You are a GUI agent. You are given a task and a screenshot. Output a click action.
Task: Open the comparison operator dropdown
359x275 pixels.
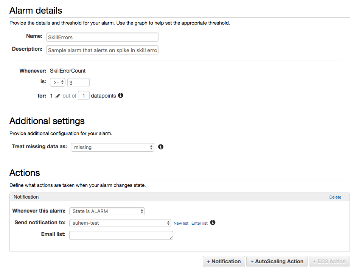(58, 82)
